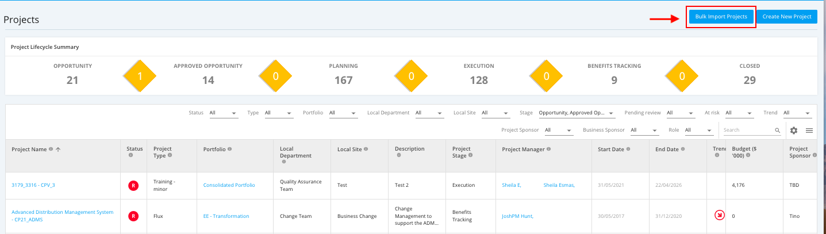Open the Trend filter dropdown
This screenshot has width=826, height=234.
point(797,113)
